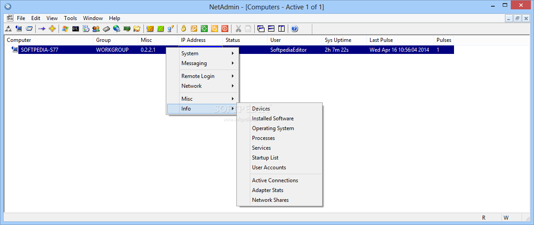Click the yellow note toolbar icon
The width and height of the screenshot is (534, 225).
click(150, 29)
